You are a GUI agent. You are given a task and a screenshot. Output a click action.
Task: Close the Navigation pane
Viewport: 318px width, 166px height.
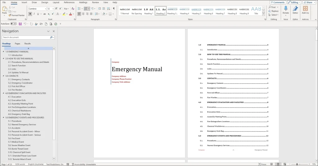(54, 31)
